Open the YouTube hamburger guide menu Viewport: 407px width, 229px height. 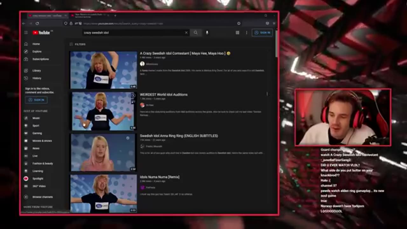(26, 32)
